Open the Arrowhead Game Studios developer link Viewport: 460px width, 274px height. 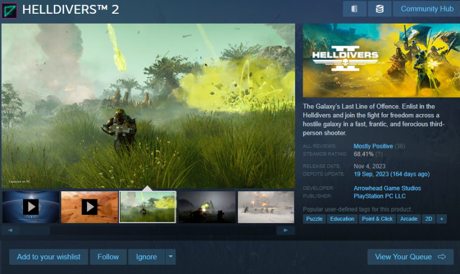click(x=387, y=189)
